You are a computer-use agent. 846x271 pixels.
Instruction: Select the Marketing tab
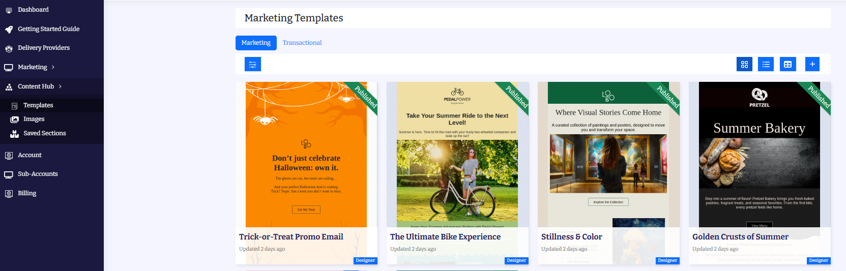click(x=256, y=43)
